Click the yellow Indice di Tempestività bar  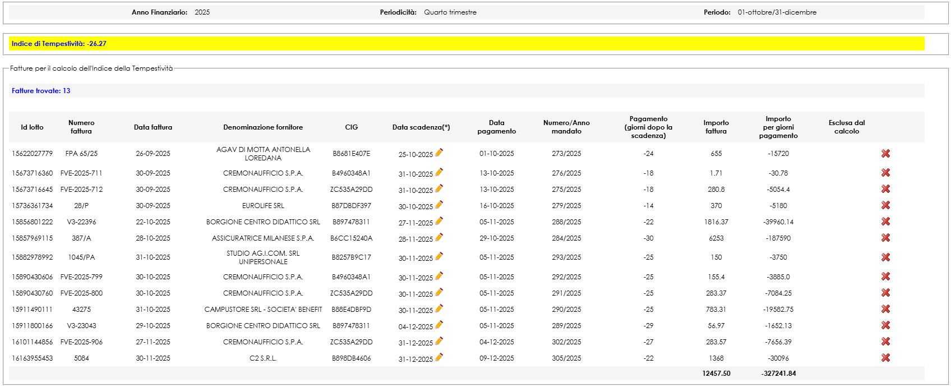click(x=467, y=44)
